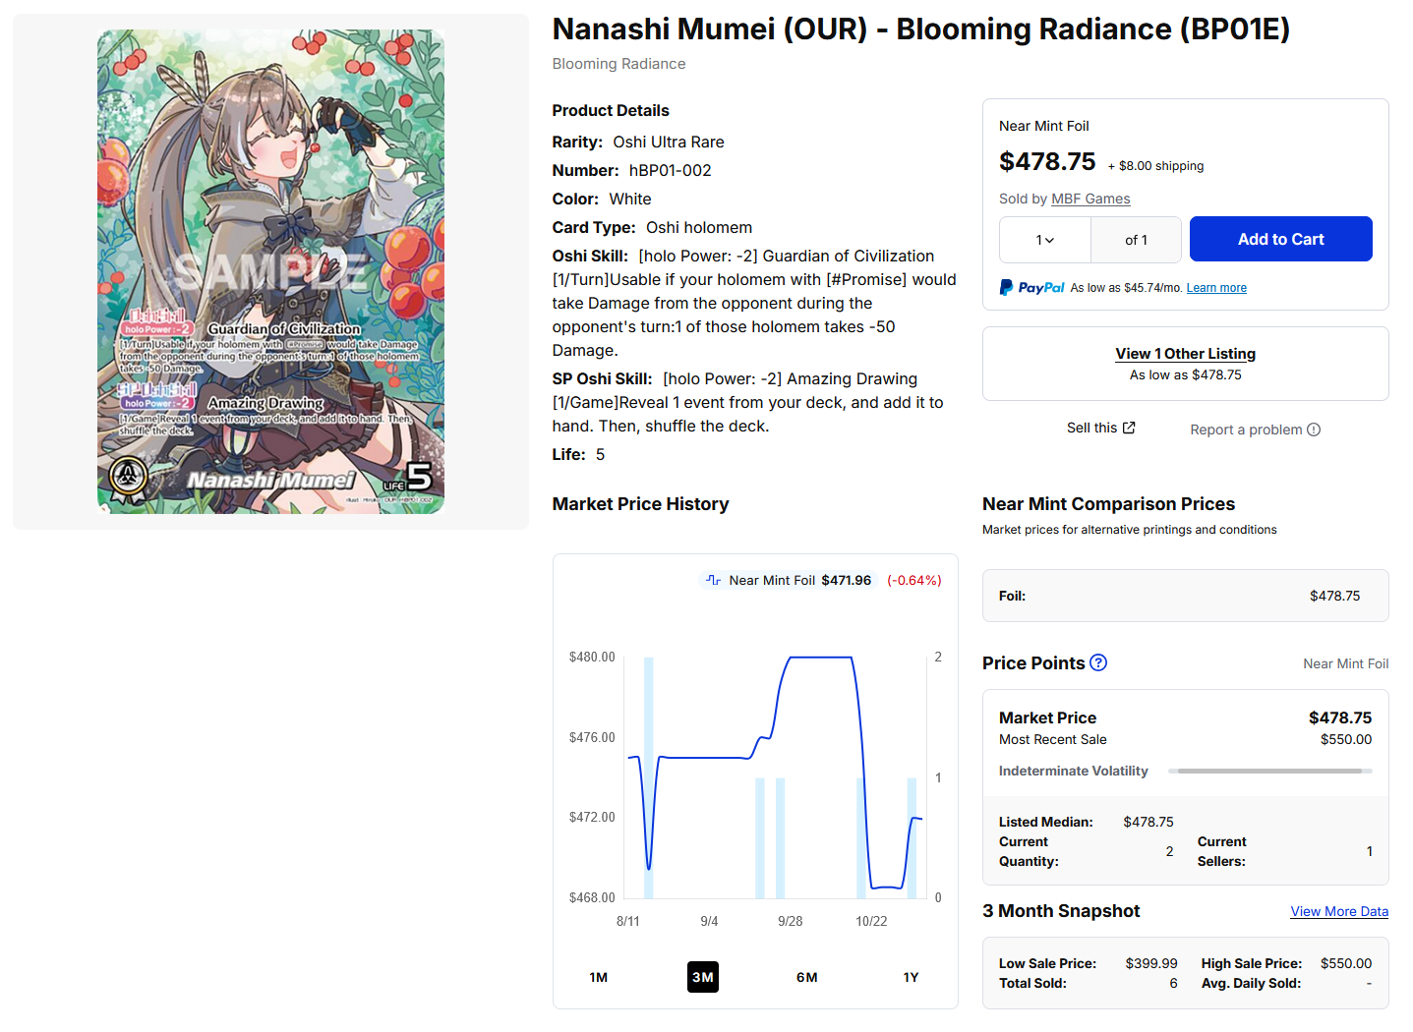The width and height of the screenshot is (1413, 1032).
Task: Click the 9/28 volume bar on chart
Action: pos(780,838)
